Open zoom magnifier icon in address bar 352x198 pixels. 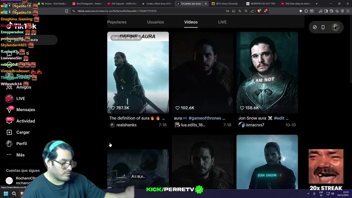coord(246,11)
